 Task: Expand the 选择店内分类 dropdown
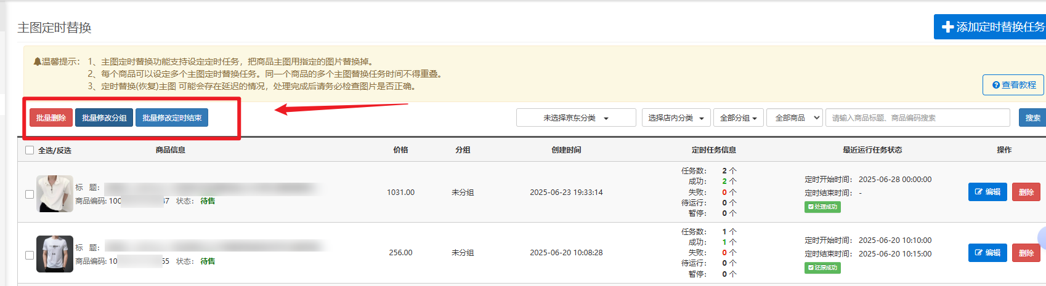click(x=676, y=118)
